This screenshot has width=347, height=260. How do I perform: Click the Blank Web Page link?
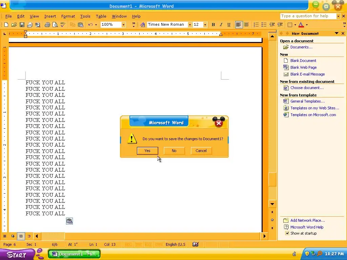point(303,67)
